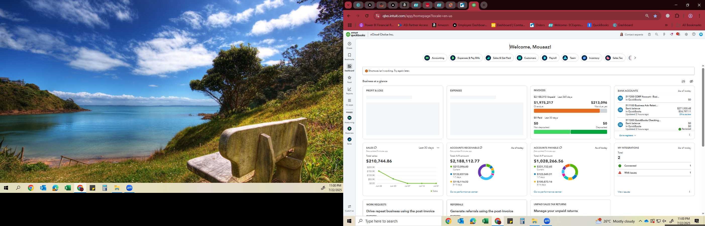Open the dashboard widget customize sliders icon
This screenshot has width=705, height=226.
click(683, 81)
